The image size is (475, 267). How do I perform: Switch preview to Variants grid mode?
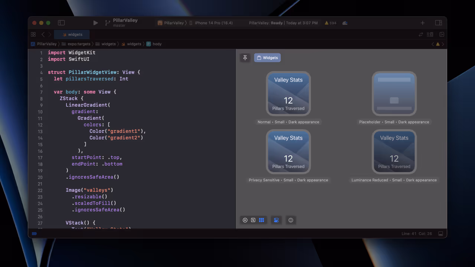click(262, 220)
